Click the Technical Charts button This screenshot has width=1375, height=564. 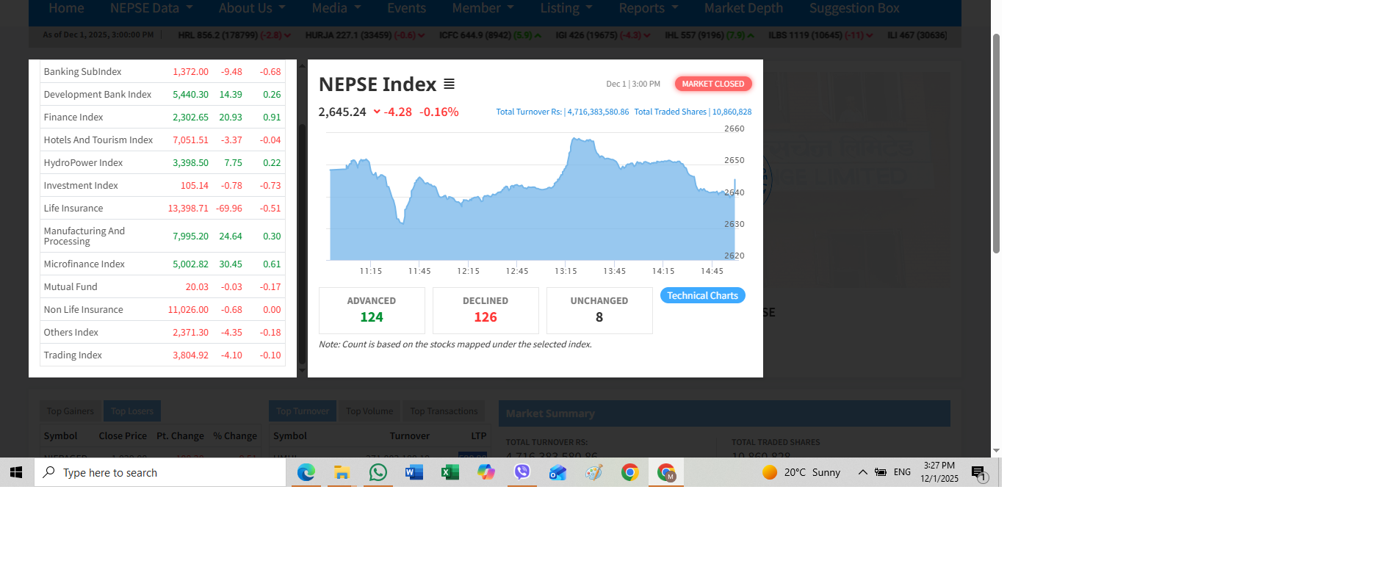click(x=702, y=295)
